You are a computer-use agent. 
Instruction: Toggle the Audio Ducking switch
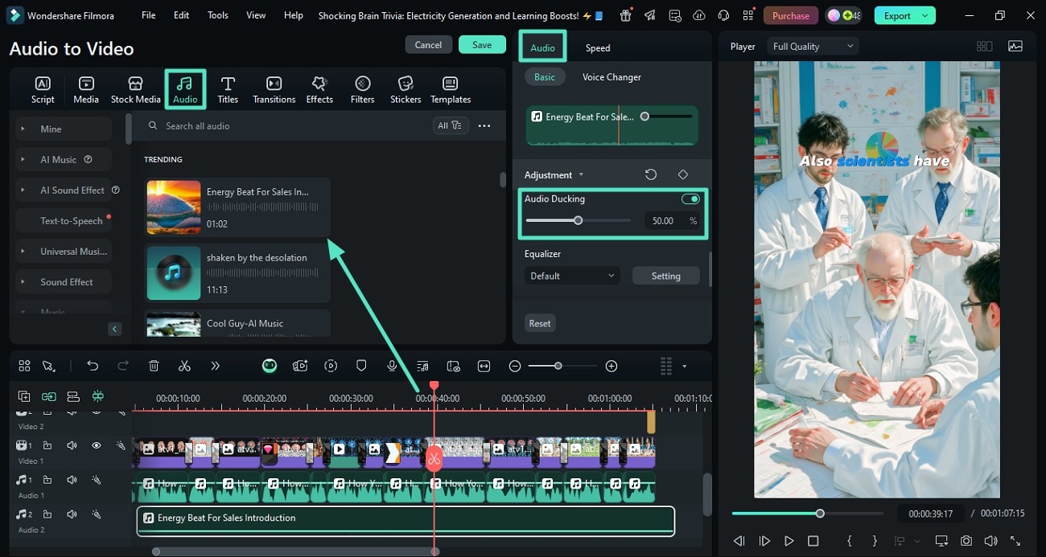(690, 199)
